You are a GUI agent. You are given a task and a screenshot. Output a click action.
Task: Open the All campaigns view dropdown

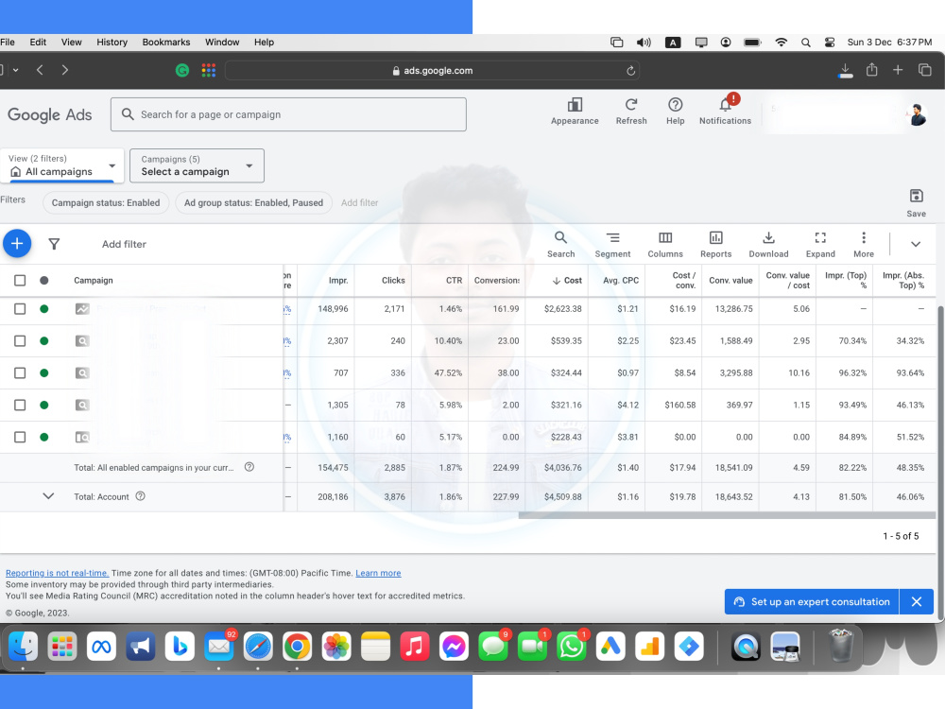click(62, 165)
